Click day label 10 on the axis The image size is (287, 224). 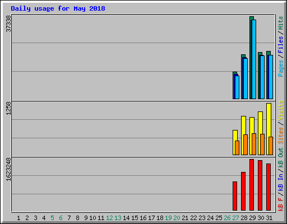point(92,218)
